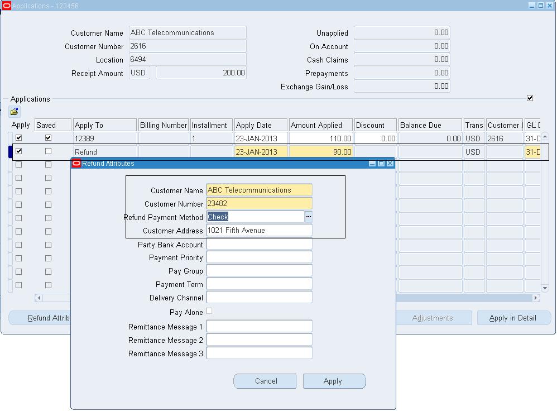Click Apply in the Refund Attributes dialog

(334, 381)
